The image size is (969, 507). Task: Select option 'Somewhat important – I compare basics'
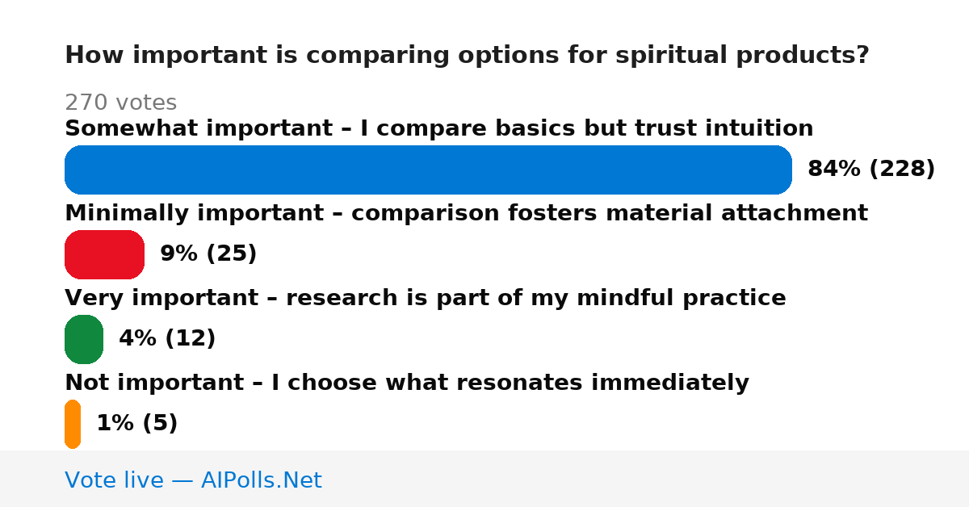coord(438,128)
